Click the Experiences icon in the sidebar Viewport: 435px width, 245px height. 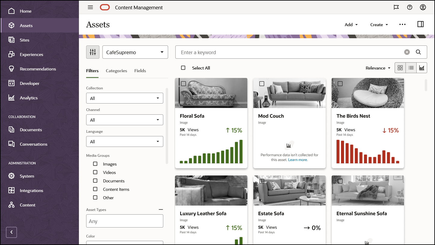(11, 54)
